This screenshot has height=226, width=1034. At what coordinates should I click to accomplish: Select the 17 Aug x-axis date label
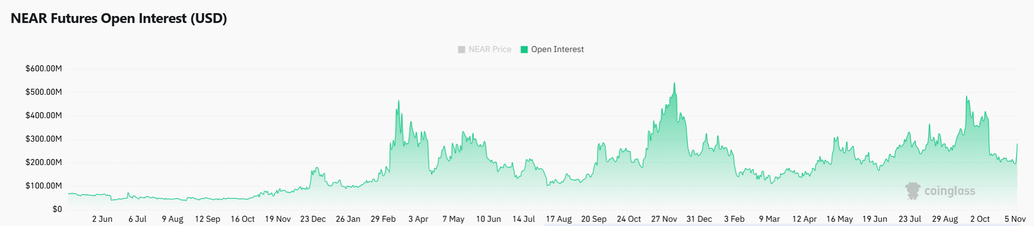click(559, 219)
